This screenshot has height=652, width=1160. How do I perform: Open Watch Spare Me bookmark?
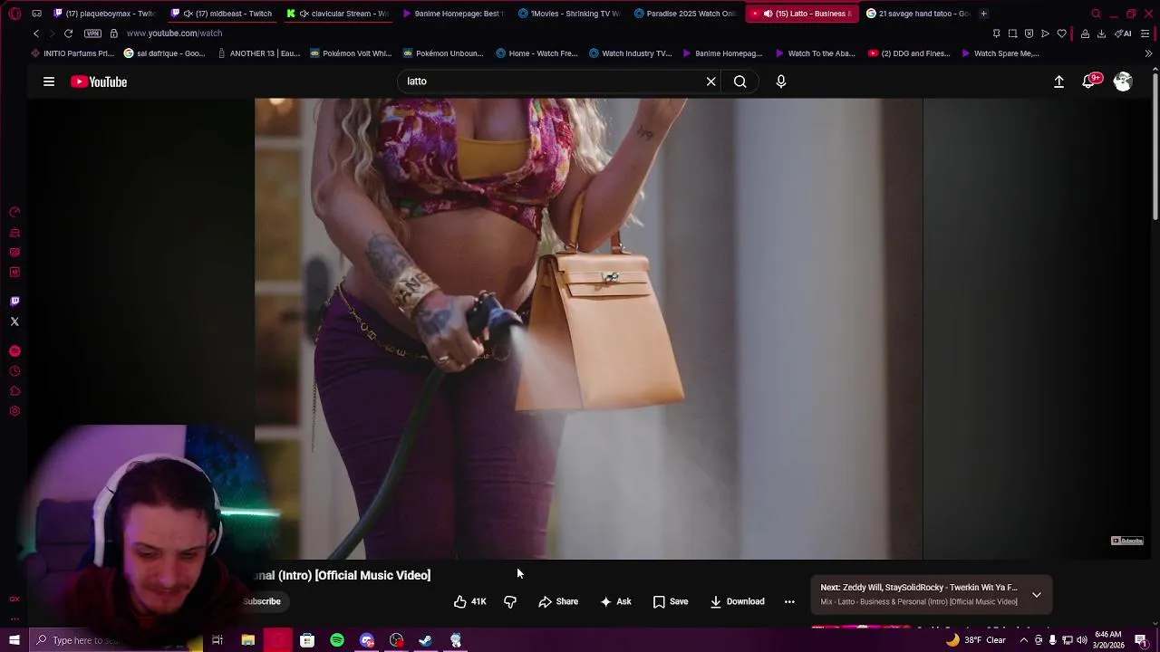click(1000, 53)
